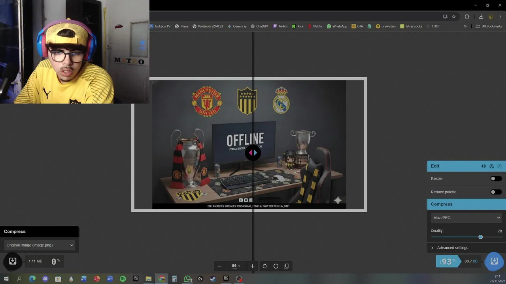Copy settings to other side arrows icon
Viewport: 506px width, 284px height.
483,166
